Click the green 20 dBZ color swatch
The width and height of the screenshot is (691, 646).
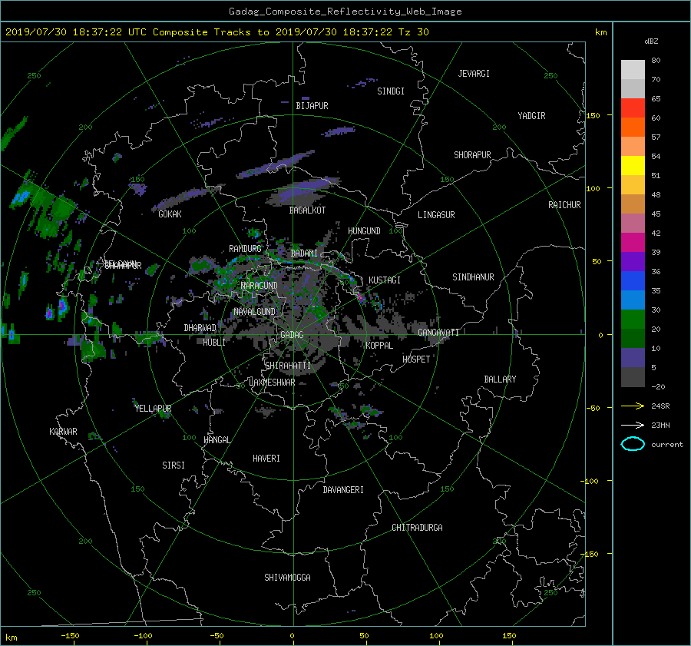pyautogui.click(x=633, y=320)
